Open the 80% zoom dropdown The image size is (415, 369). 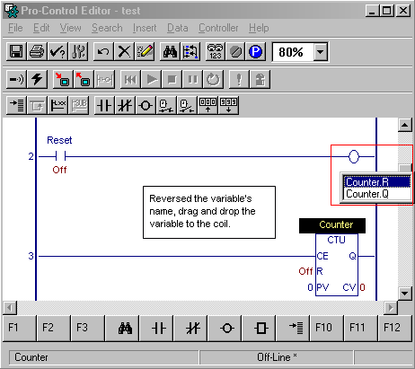coord(321,52)
